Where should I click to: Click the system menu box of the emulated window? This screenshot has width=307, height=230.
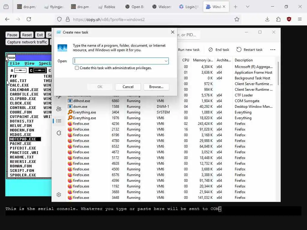(x=11, y=57)
